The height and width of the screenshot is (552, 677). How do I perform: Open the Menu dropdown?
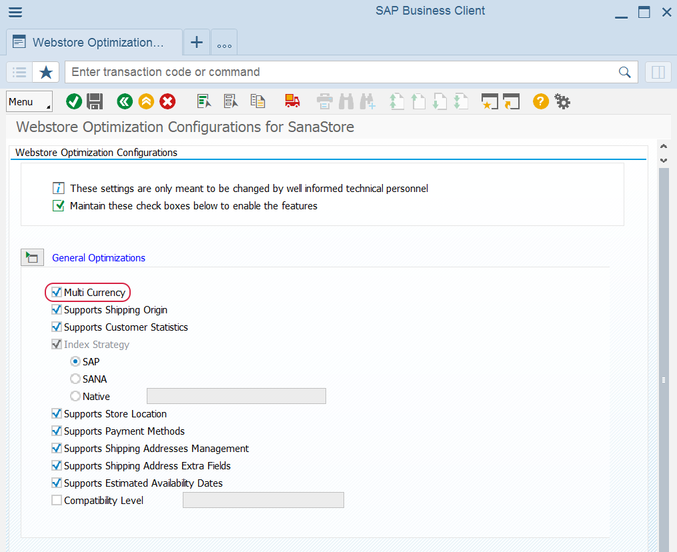(29, 102)
